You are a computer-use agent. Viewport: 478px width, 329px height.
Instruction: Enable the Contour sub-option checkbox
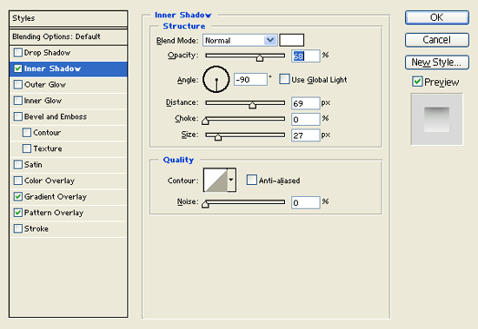[x=27, y=133]
